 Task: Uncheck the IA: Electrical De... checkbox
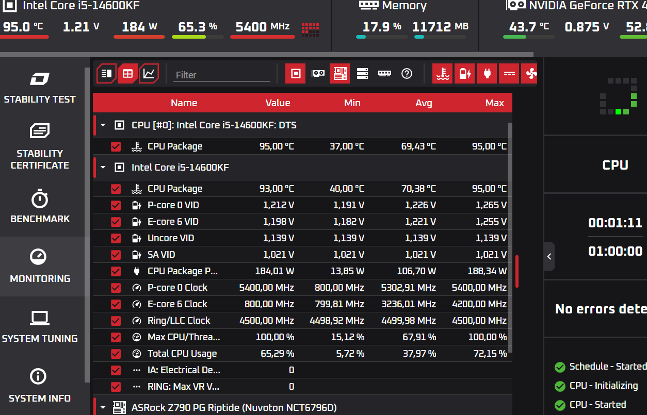click(116, 370)
